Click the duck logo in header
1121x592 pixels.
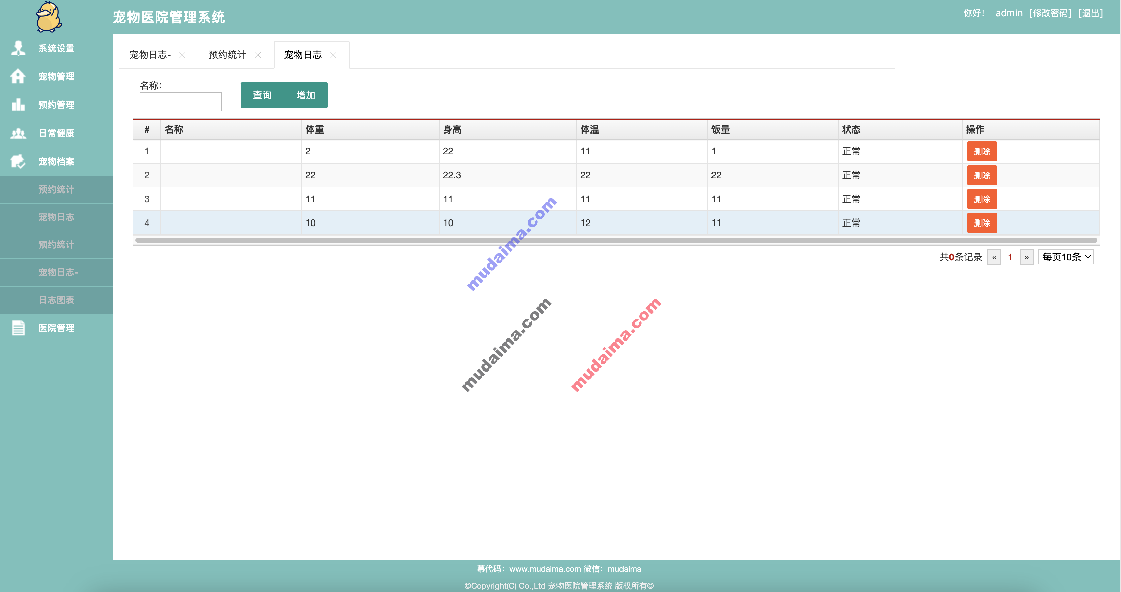[x=49, y=17]
